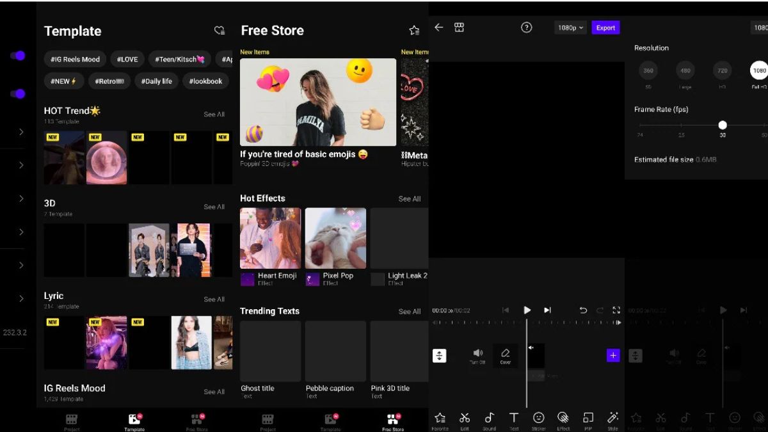The height and width of the screenshot is (432, 768).
Task: Choose 360 resolution option
Action: [648, 70]
